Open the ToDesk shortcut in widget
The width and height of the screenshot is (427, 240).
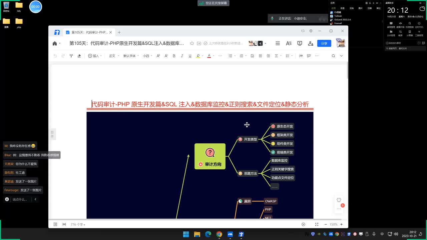[x=336, y=16]
